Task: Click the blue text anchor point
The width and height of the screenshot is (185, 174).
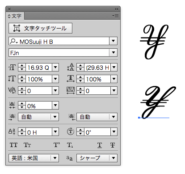Action: tap(139, 118)
